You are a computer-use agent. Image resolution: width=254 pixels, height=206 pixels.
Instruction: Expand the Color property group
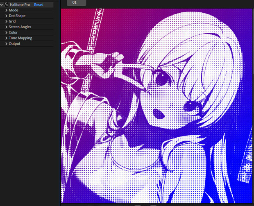tap(6, 32)
